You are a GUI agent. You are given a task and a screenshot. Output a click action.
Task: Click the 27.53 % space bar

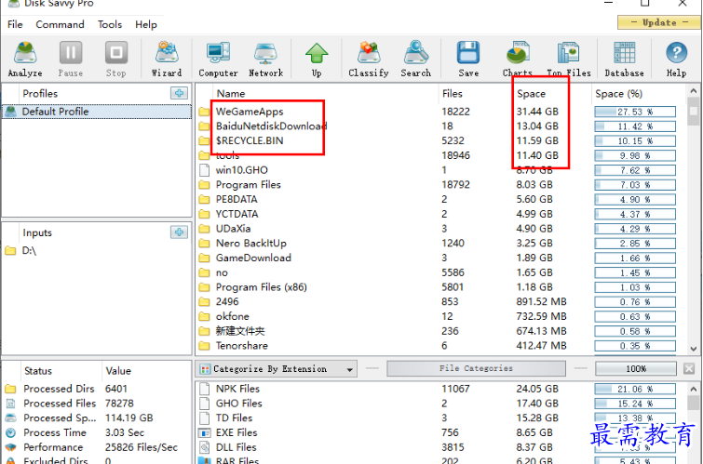(635, 112)
